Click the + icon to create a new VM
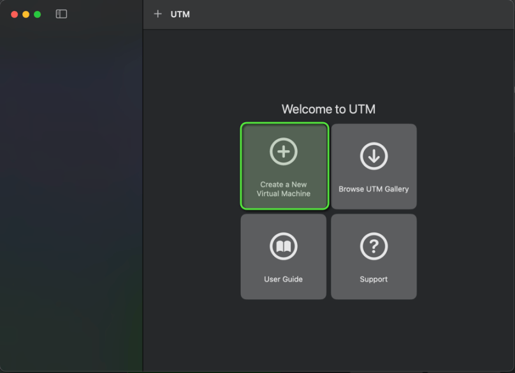The image size is (515, 373). click(x=158, y=13)
